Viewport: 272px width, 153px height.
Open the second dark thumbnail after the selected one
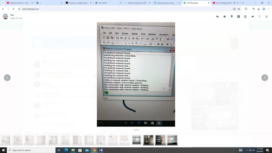point(160,140)
